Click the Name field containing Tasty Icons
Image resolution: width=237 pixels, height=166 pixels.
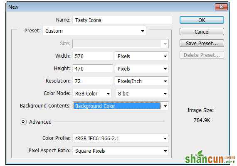coord(123,20)
